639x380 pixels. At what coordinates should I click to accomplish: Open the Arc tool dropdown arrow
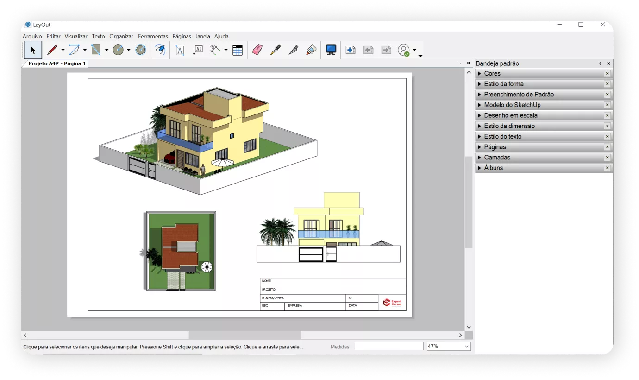[85, 50]
